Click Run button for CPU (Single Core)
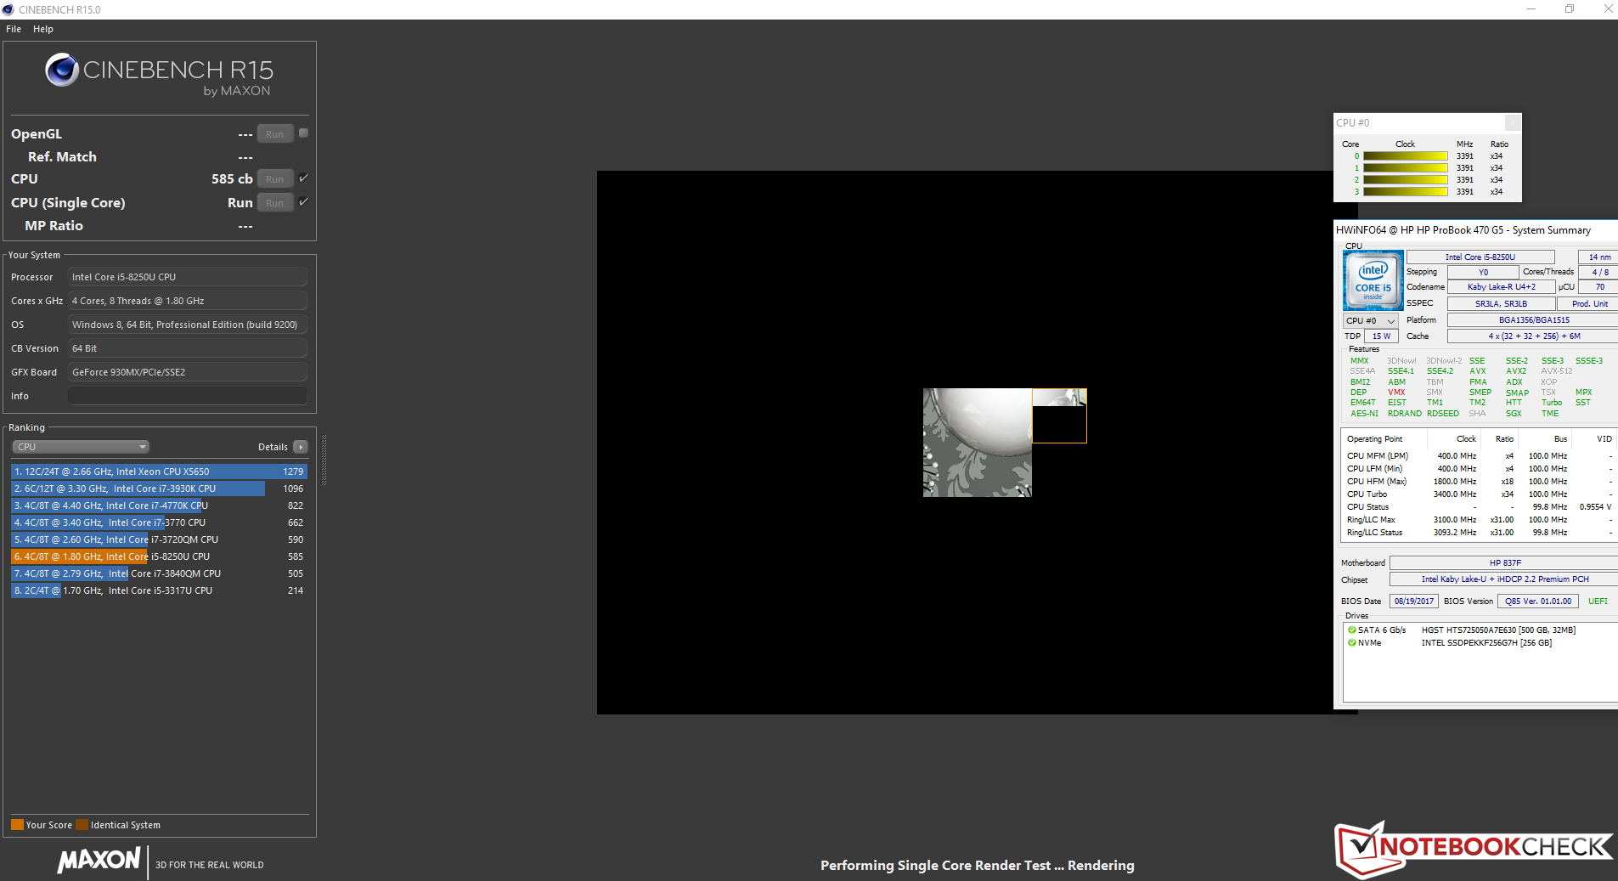Image resolution: width=1618 pixels, height=881 pixels. 275,203
